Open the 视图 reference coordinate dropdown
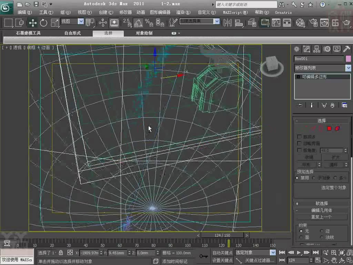This screenshot has height=265, width=353. pos(72,21)
